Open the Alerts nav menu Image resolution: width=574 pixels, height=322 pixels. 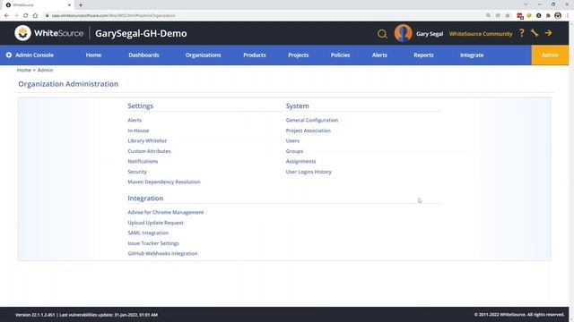tap(379, 55)
